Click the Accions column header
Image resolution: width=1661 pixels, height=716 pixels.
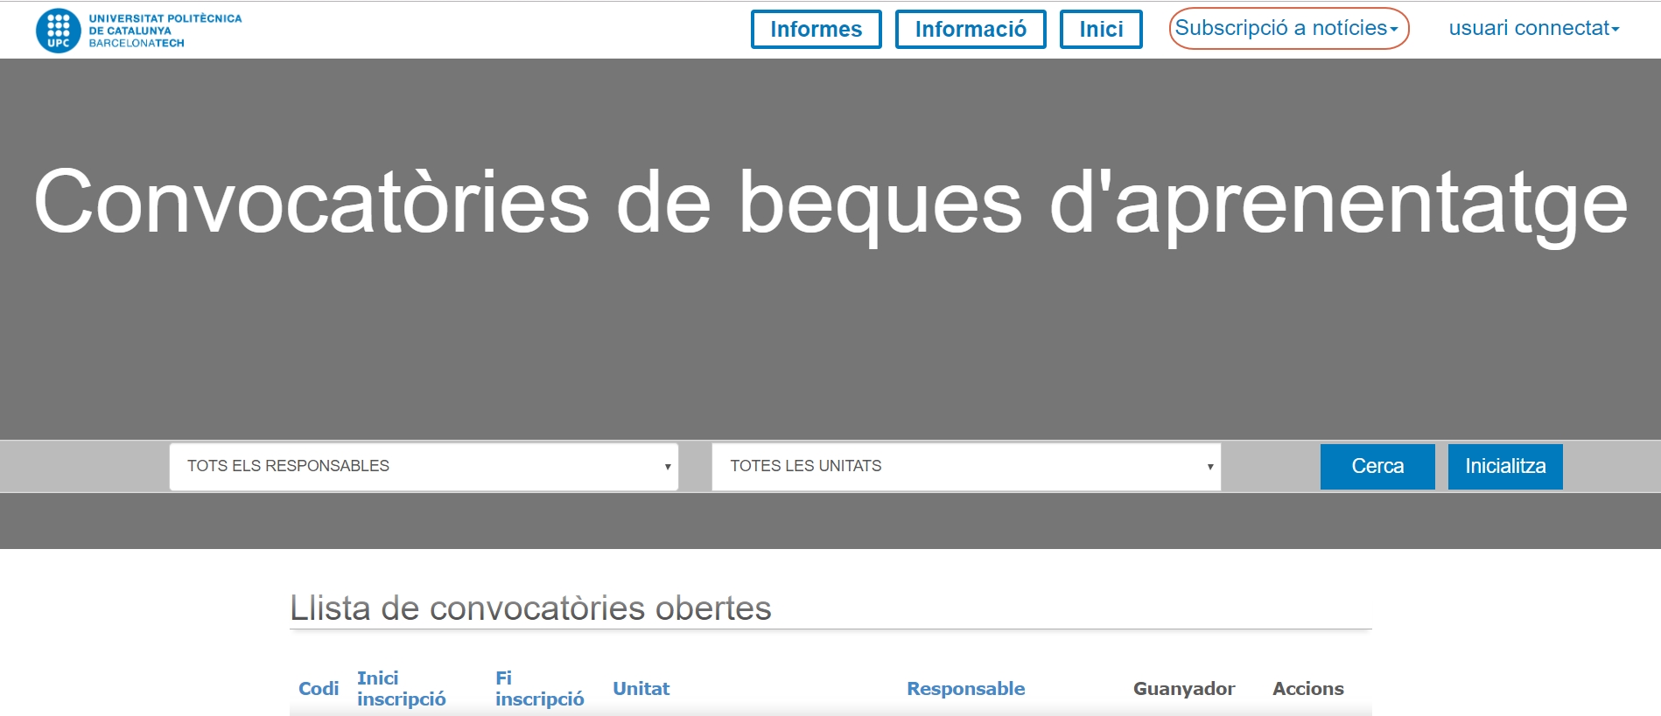click(x=1307, y=689)
